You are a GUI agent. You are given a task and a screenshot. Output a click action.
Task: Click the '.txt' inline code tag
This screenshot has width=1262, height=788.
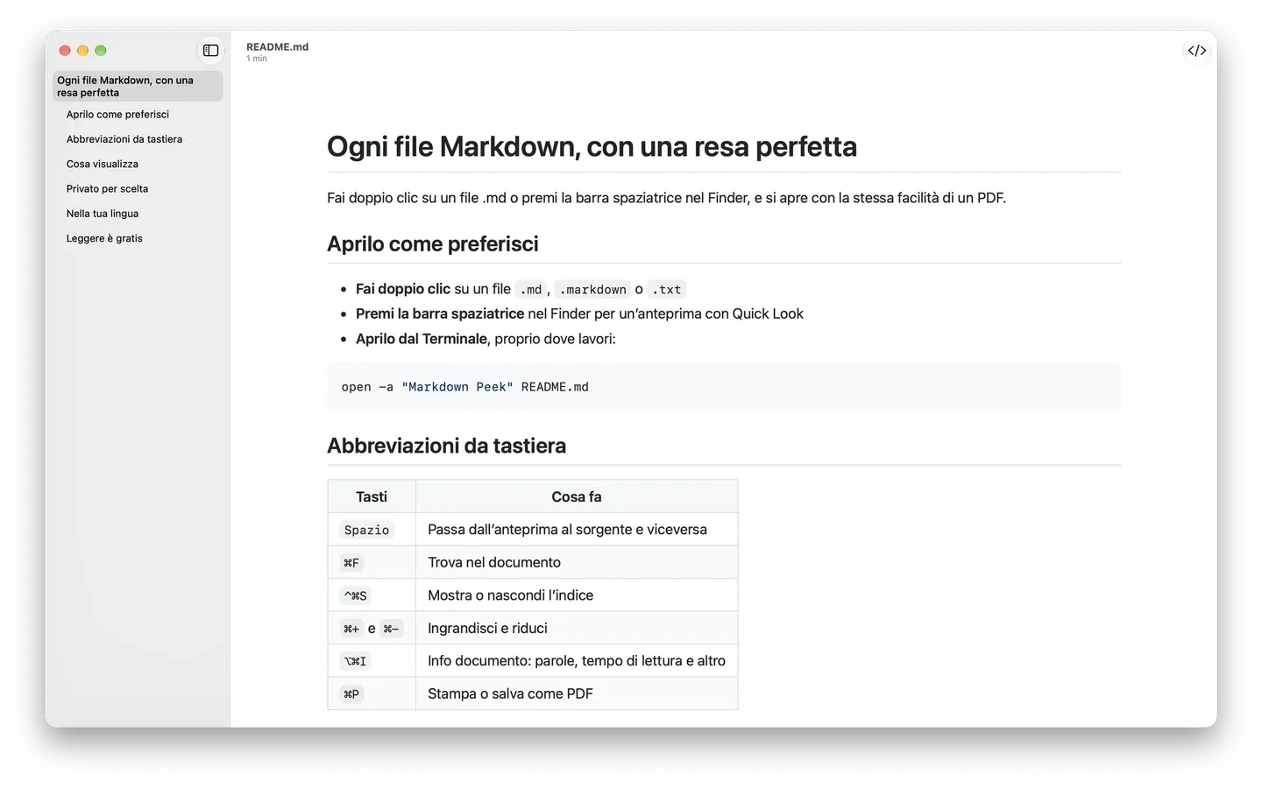click(667, 290)
